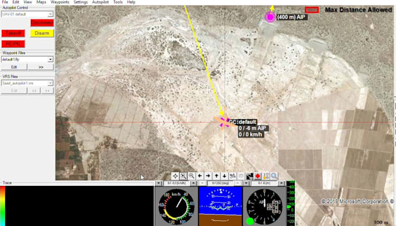The width and height of the screenshot is (396, 226).
Task: Click the altitude (m) value field
Action: tap(264, 183)
